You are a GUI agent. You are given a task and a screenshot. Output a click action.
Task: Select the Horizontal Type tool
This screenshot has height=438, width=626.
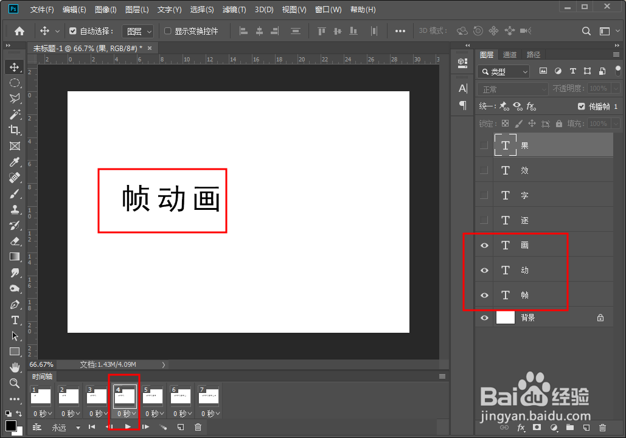[15, 320]
